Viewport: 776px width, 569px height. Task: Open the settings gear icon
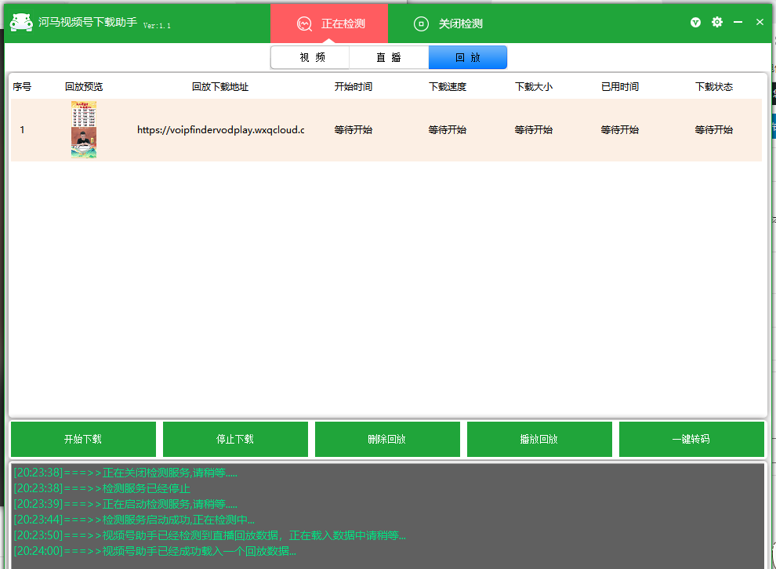pos(717,23)
